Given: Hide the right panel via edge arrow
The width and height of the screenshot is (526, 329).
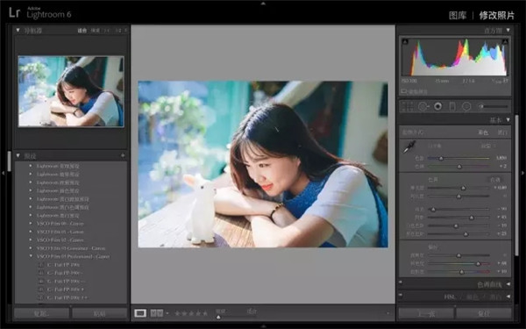Looking at the screenshot, I should pyautogui.click(x=522, y=173).
